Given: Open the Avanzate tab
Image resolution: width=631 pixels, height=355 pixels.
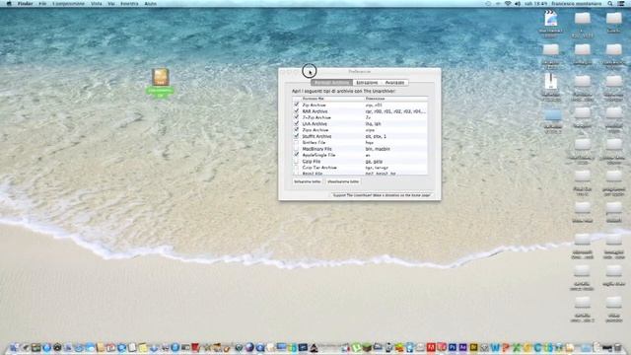Looking at the screenshot, I should [394, 83].
